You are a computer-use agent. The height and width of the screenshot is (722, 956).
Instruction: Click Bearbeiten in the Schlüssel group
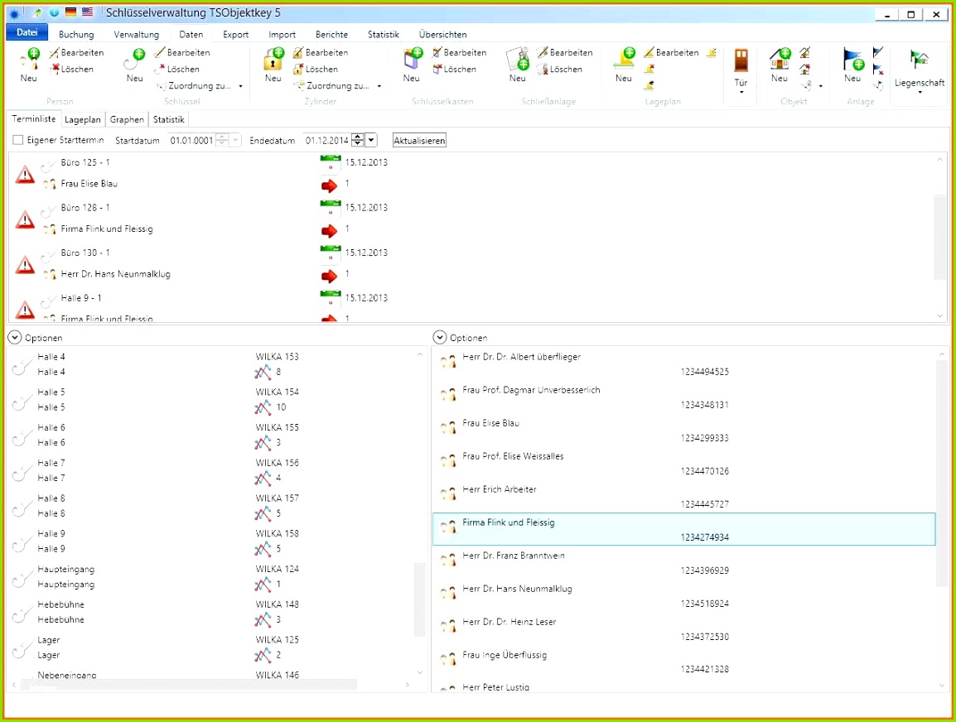tap(183, 52)
